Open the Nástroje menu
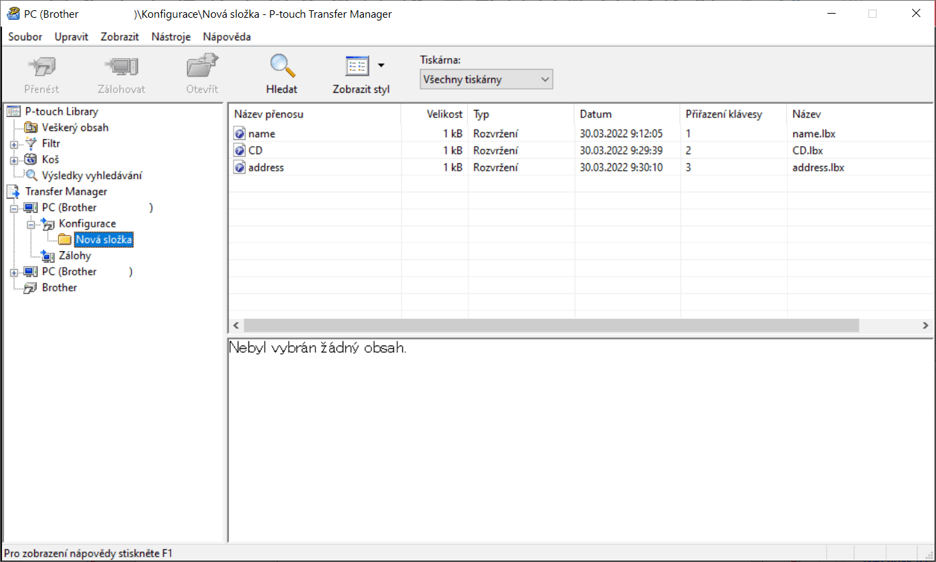 click(171, 37)
